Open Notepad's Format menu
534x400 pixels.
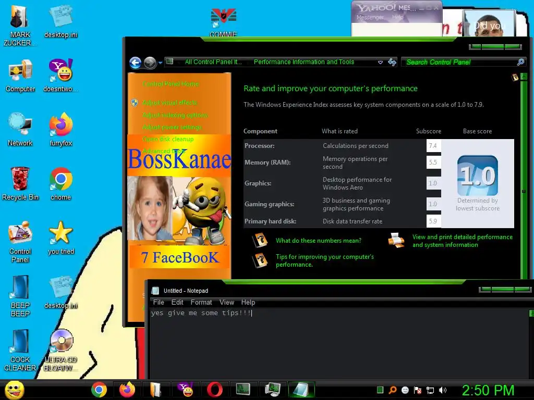pos(201,302)
